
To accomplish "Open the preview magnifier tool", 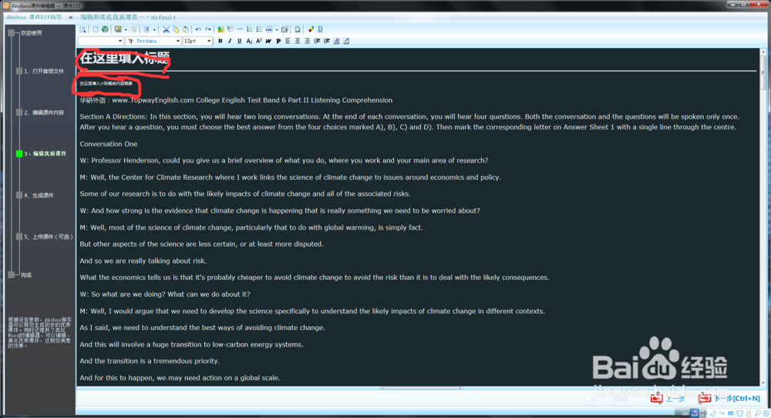I will 82,29.
